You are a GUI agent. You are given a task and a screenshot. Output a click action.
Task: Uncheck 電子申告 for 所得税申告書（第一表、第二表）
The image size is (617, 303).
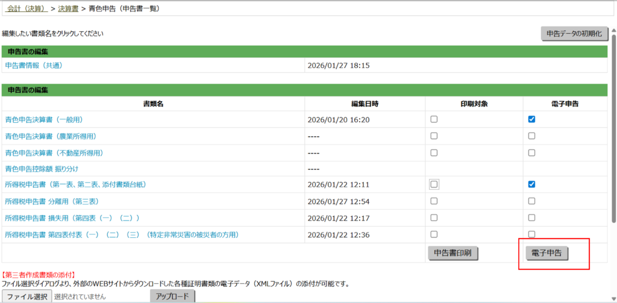point(531,184)
